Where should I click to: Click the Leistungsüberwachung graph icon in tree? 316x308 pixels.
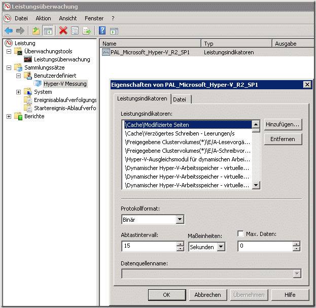28,59
